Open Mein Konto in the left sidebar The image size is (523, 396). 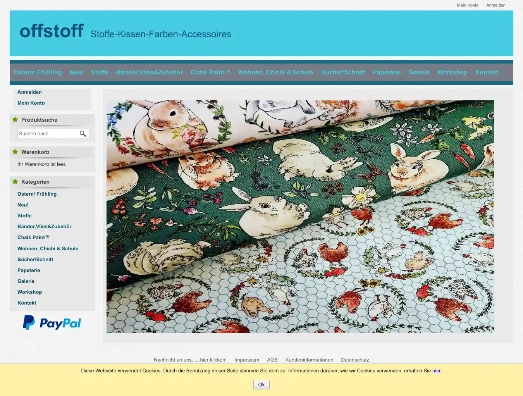[x=31, y=103]
